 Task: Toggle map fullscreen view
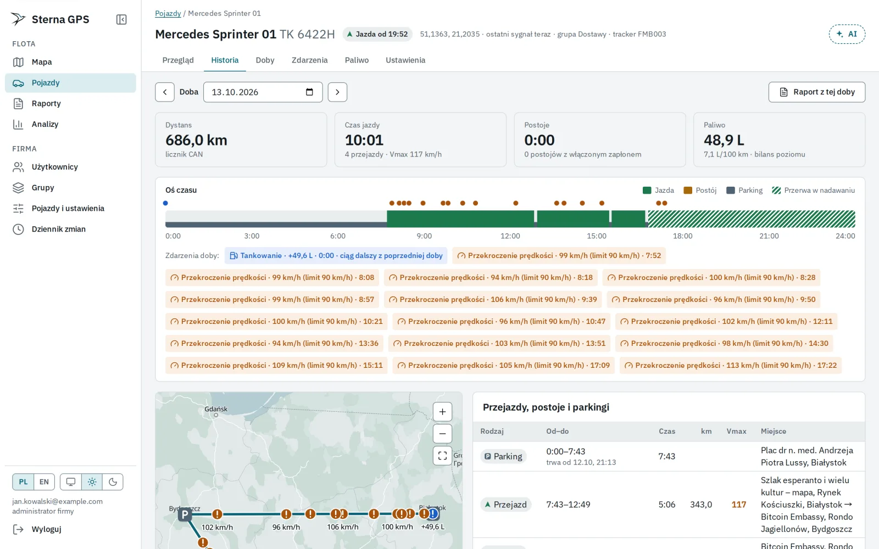[442, 456]
